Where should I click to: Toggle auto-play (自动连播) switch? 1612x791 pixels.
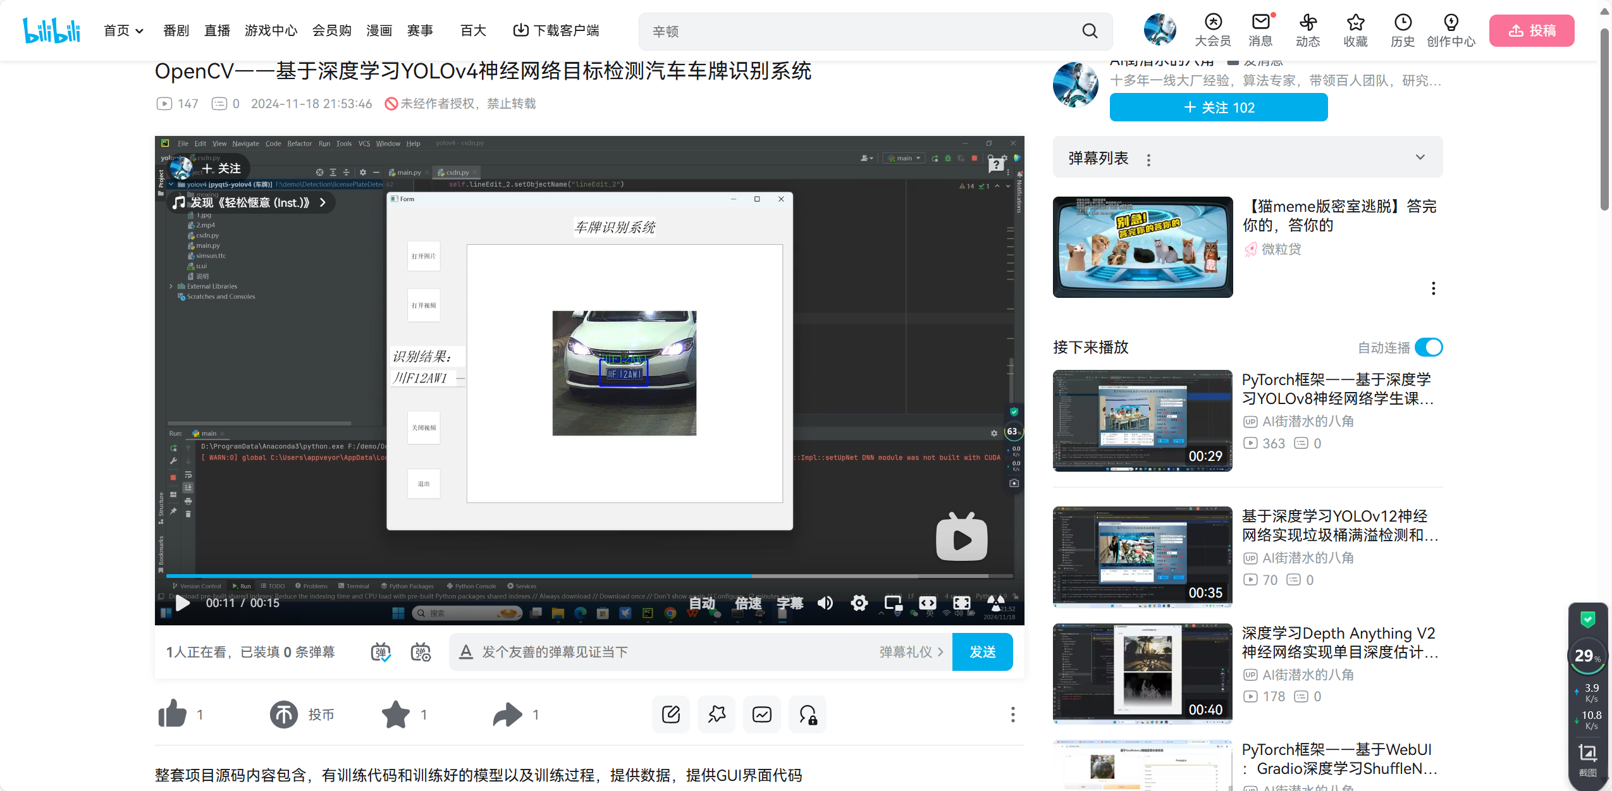click(1429, 348)
